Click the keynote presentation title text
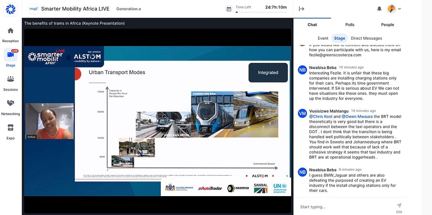 pos(74,24)
